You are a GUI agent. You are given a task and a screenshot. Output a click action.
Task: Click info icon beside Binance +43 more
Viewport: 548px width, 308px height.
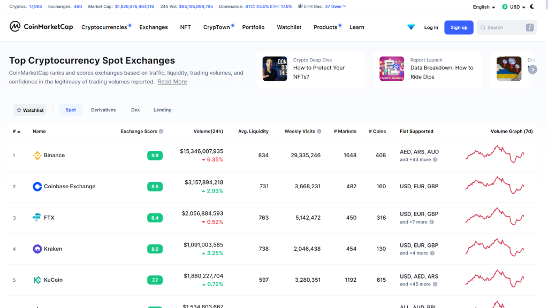[435, 159]
